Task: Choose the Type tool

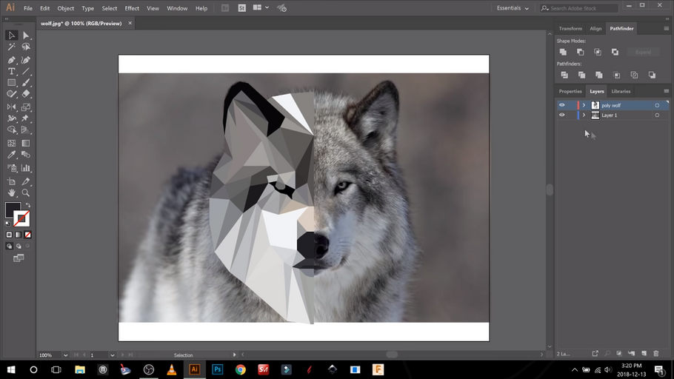Action: tap(12, 72)
